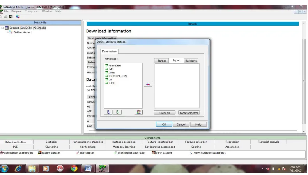Open the Spv learning tab
This screenshot has height=175, width=308.
click(88, 147)
